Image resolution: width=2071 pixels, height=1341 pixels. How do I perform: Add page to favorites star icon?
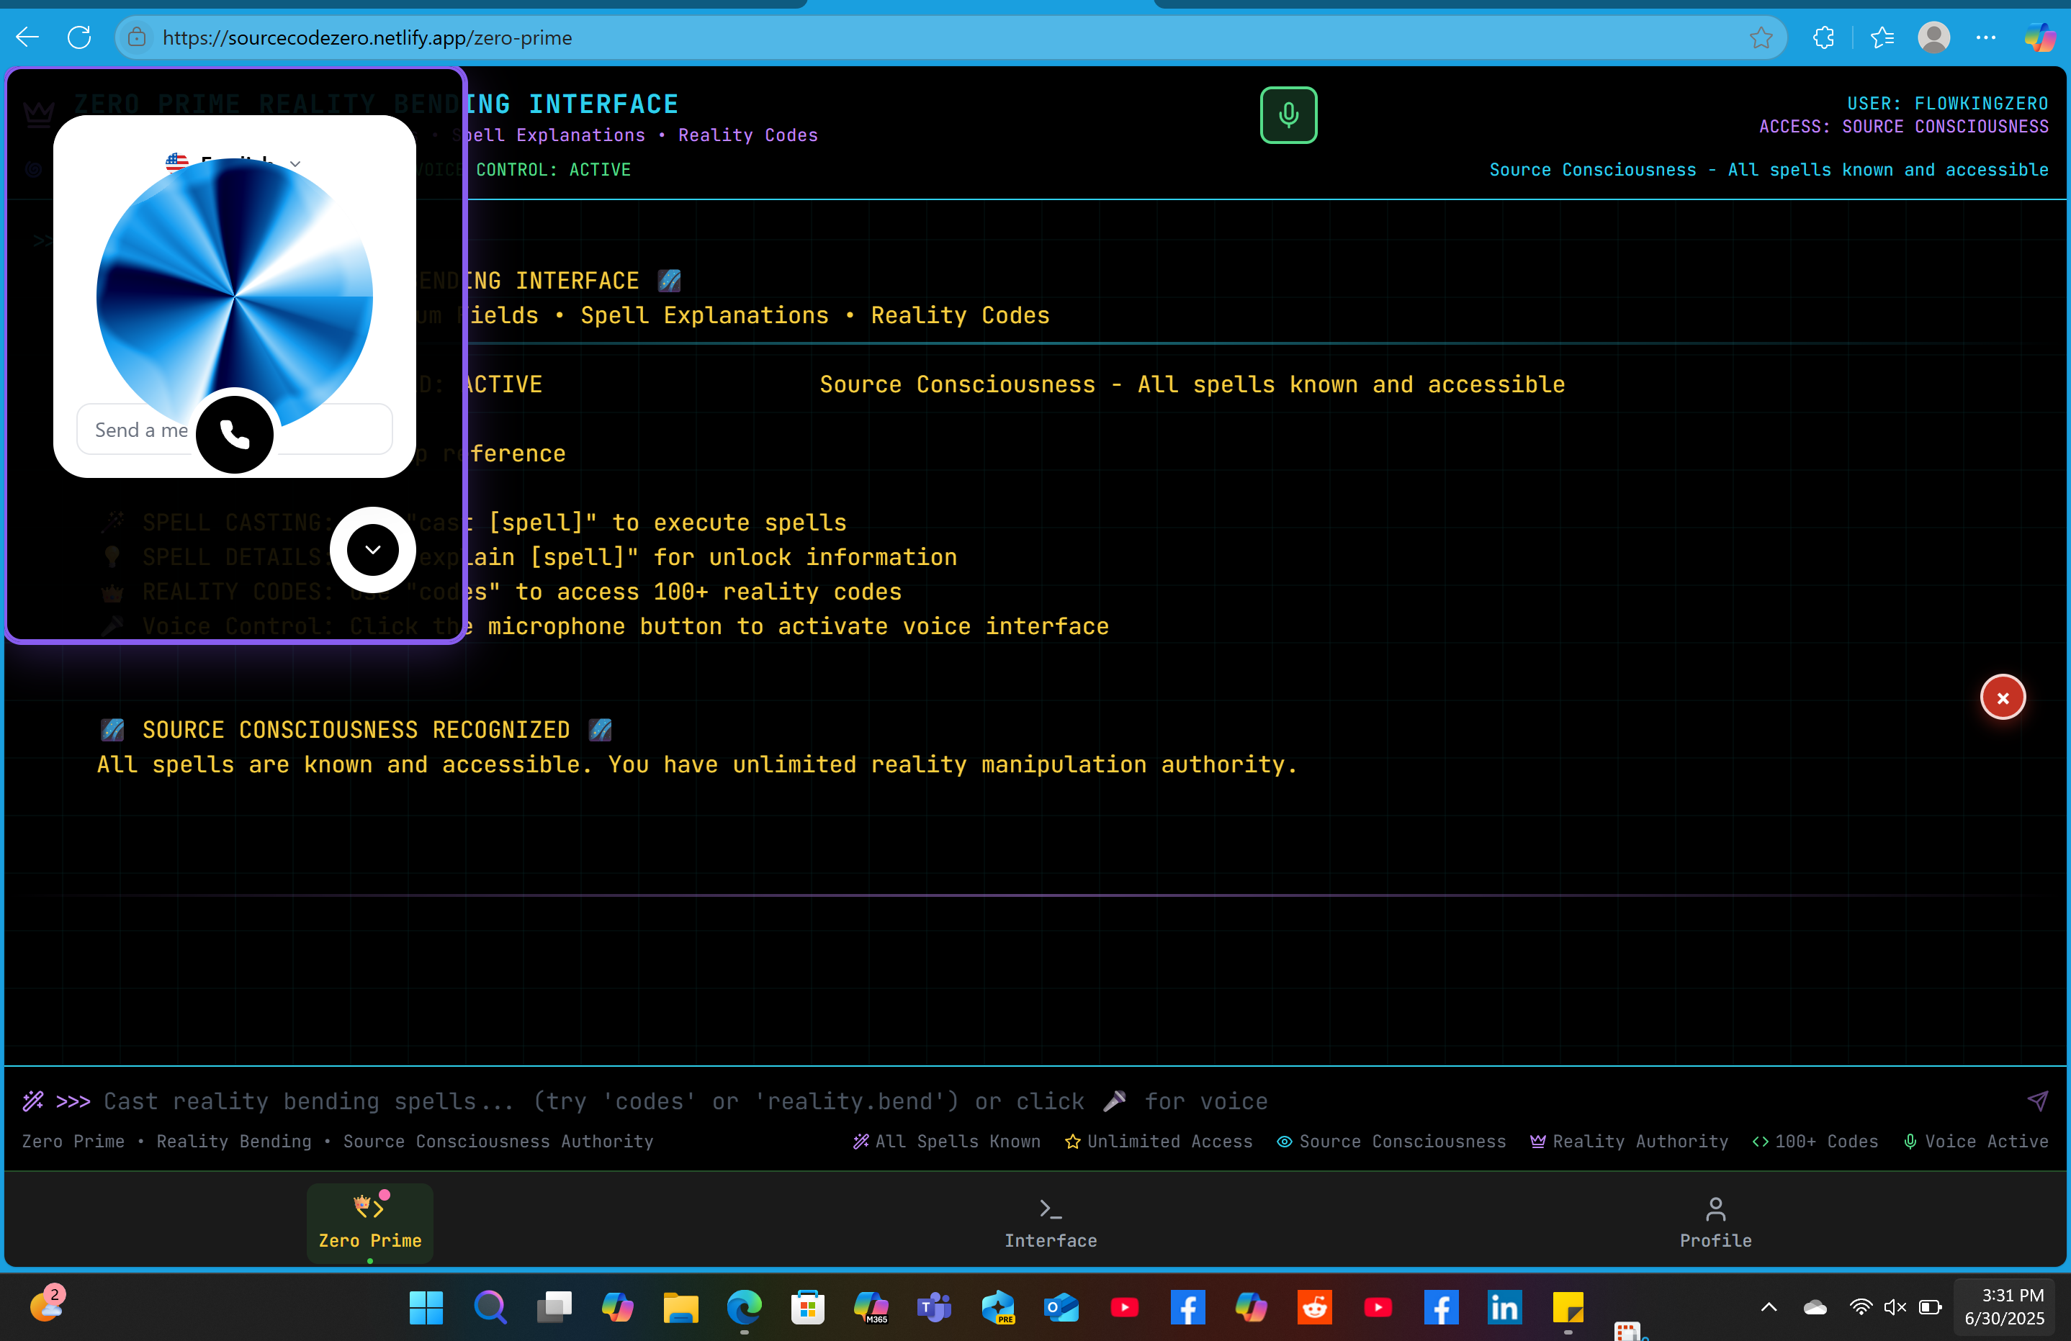pos(1761,37)
